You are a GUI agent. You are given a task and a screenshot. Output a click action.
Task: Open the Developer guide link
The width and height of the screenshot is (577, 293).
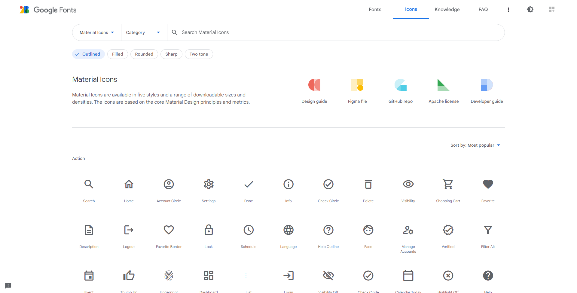tap(487, 91)
